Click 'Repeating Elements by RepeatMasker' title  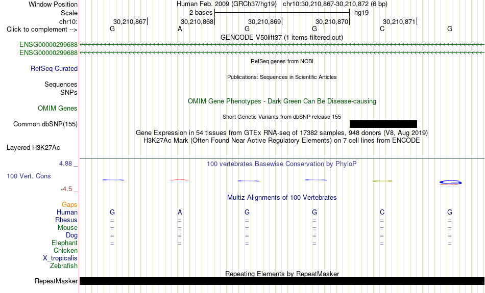(x=282, y=274)
